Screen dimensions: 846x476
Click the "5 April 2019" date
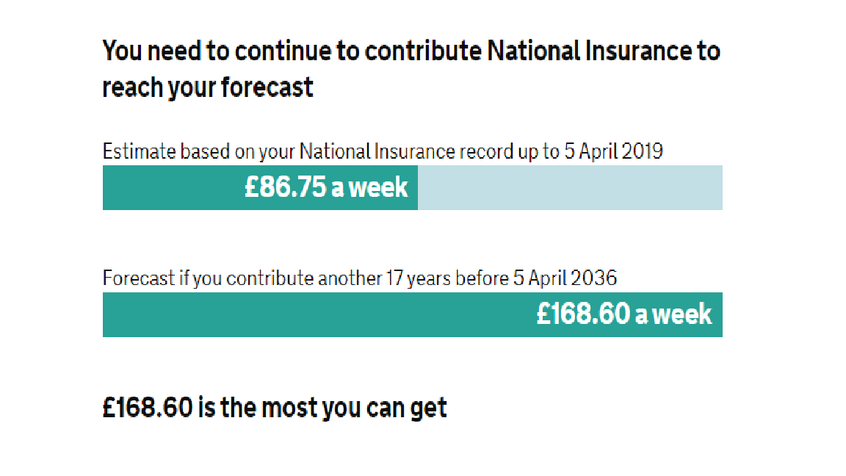click(x=613, y=151)
